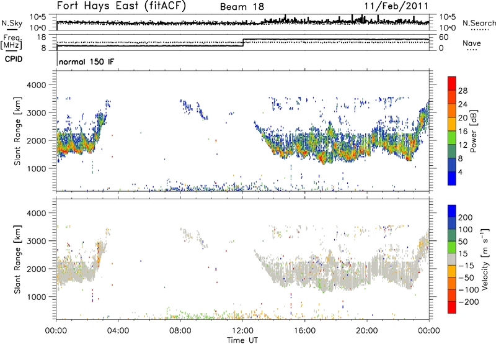Click the 'CPID' label
Image resolution: width=496 pixels, height=344 pixels.
[x=14, y=59]
